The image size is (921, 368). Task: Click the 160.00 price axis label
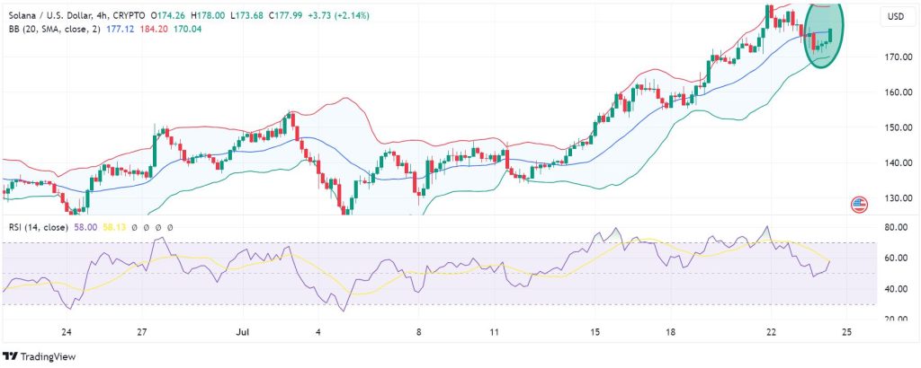pos(899,92)
